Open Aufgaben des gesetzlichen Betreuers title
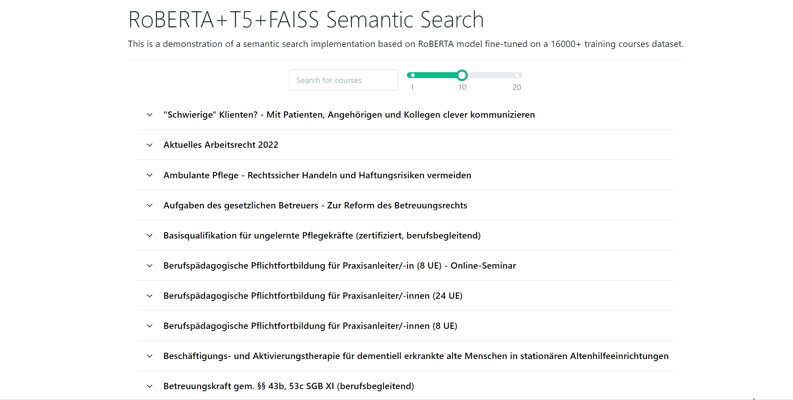The height and width of the screenshot is (400, 793). [x=315, y=205]
